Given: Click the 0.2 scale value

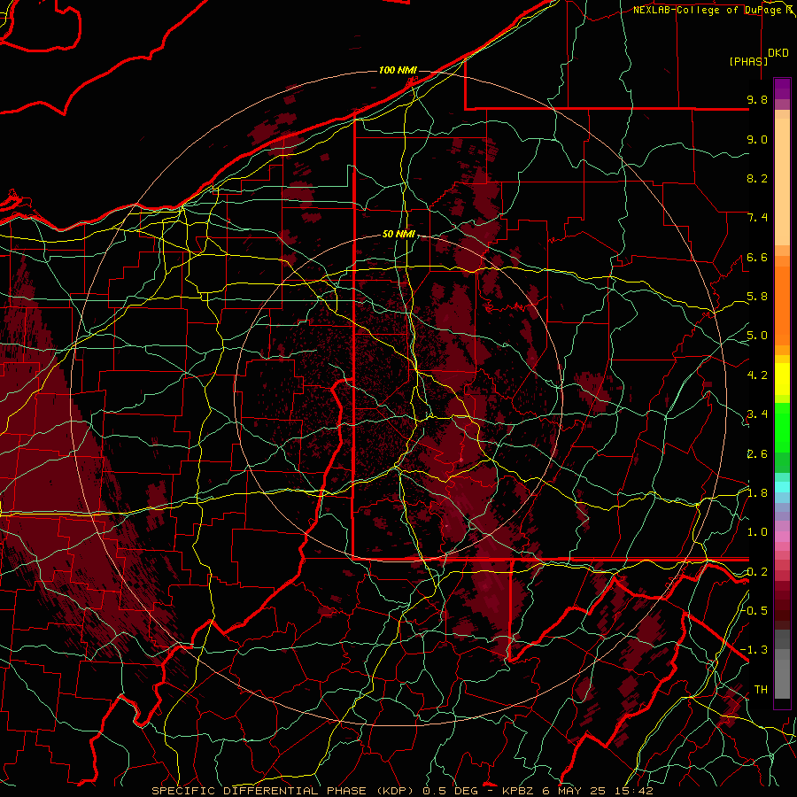Looking at the screenshot, I should click(x=757, y=572).
